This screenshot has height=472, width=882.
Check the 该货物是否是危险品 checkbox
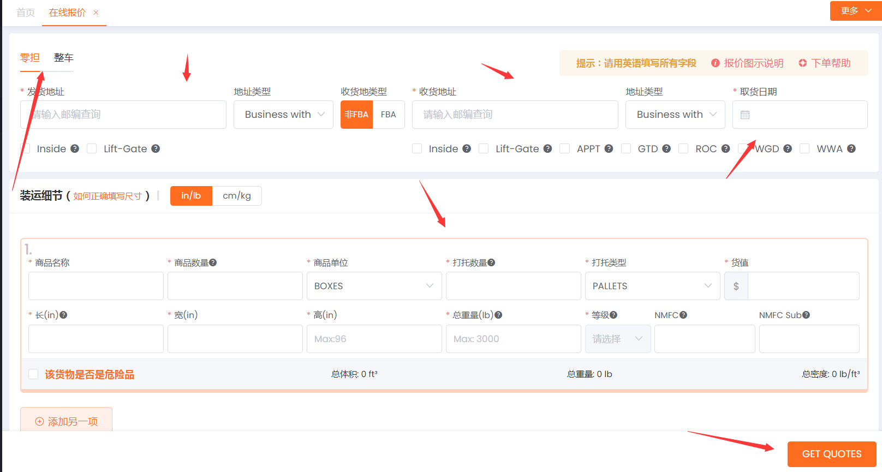click(33, 374)
